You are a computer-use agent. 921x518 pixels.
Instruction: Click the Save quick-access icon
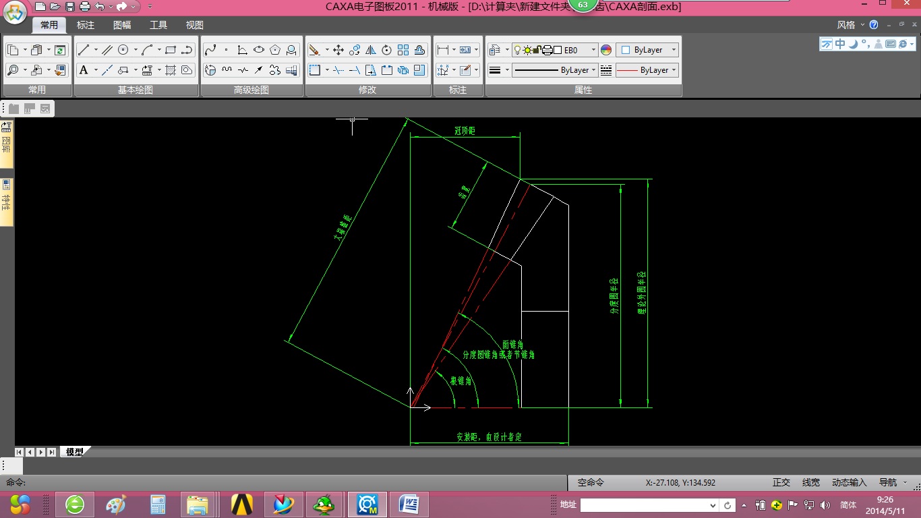[69, 7]
